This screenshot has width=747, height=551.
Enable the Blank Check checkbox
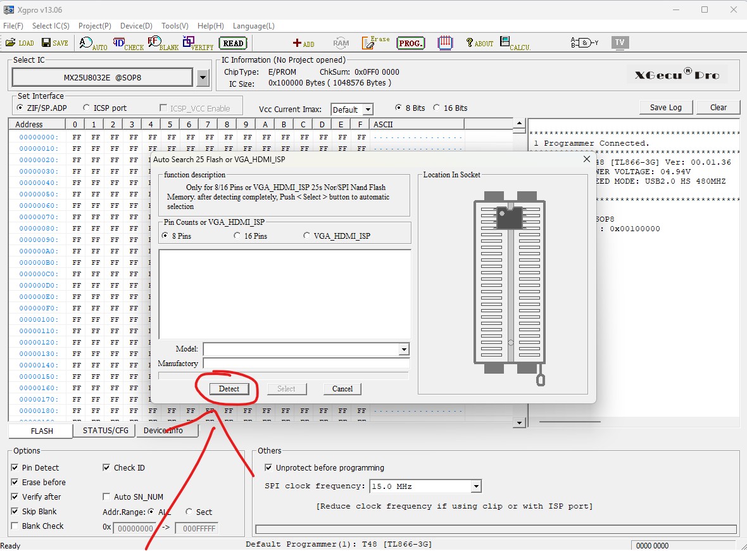(15, 526)
